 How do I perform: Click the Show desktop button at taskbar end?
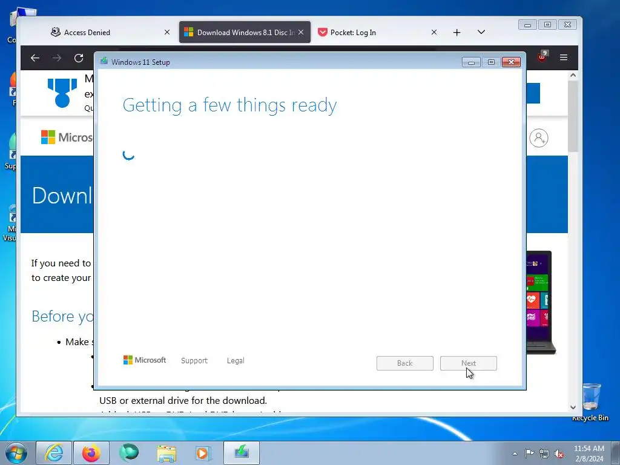[x=616, y=453]
